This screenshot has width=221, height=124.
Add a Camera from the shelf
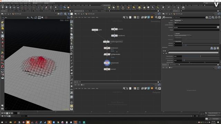105,8
